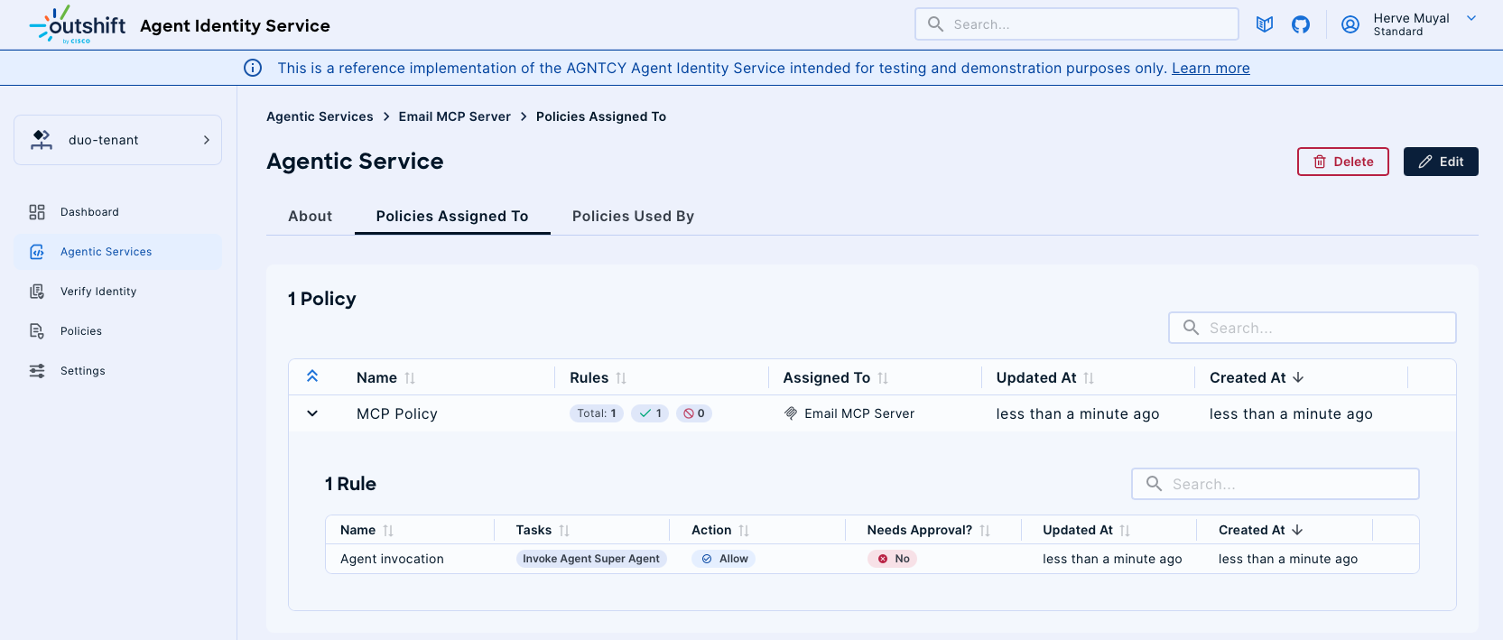Click the Dashboard sidebar icon
The width and height of the screenshot is (1503, 640).
pos(37,212)
